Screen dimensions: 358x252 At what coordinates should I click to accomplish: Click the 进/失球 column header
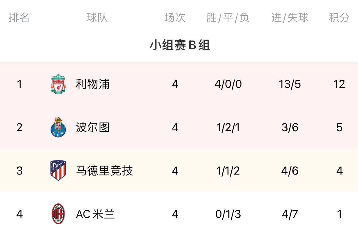pos(290,18)
